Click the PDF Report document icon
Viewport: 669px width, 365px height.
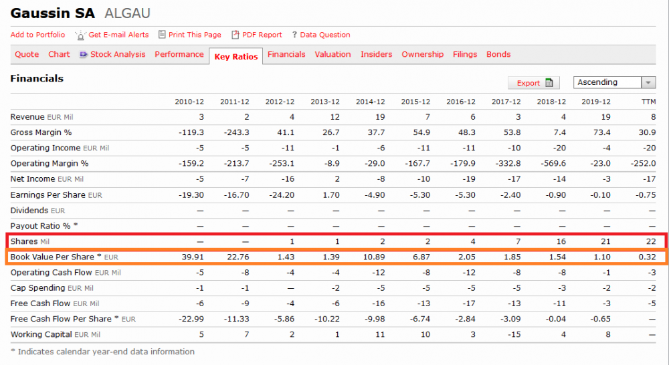tap(235, 35)
